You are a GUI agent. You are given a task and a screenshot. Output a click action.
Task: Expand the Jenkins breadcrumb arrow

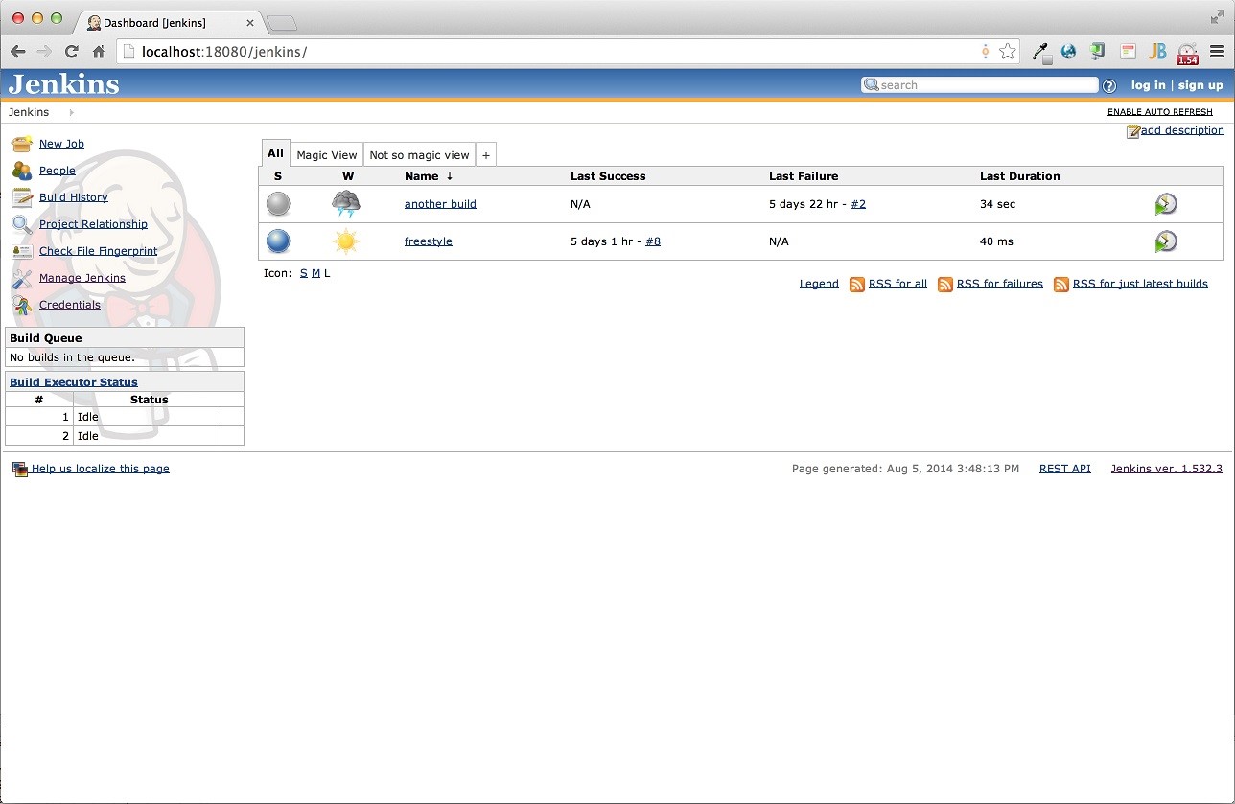coord(72,112)
